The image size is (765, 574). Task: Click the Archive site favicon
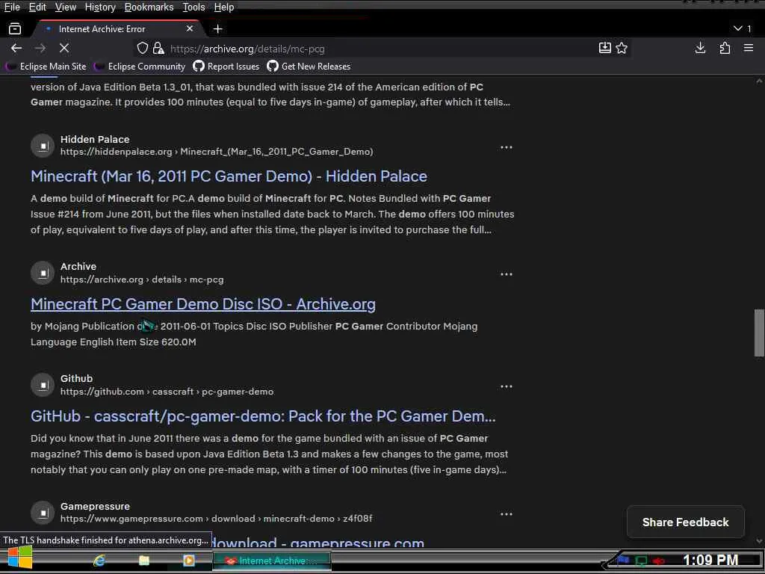click(x=43, y=273)
